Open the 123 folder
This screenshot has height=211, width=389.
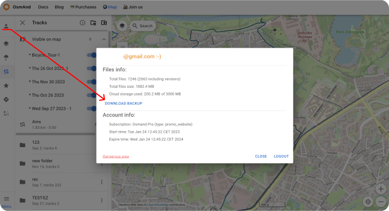(x=56, y=145)
